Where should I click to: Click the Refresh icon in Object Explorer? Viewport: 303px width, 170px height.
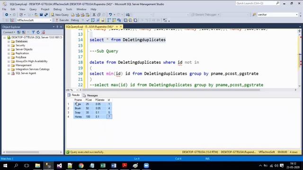point(38,32)
